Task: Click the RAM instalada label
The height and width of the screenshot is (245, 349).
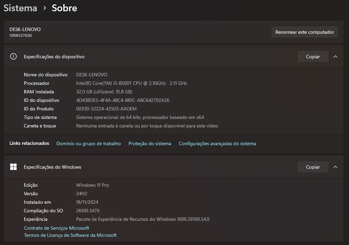Action: pos(39,92)
